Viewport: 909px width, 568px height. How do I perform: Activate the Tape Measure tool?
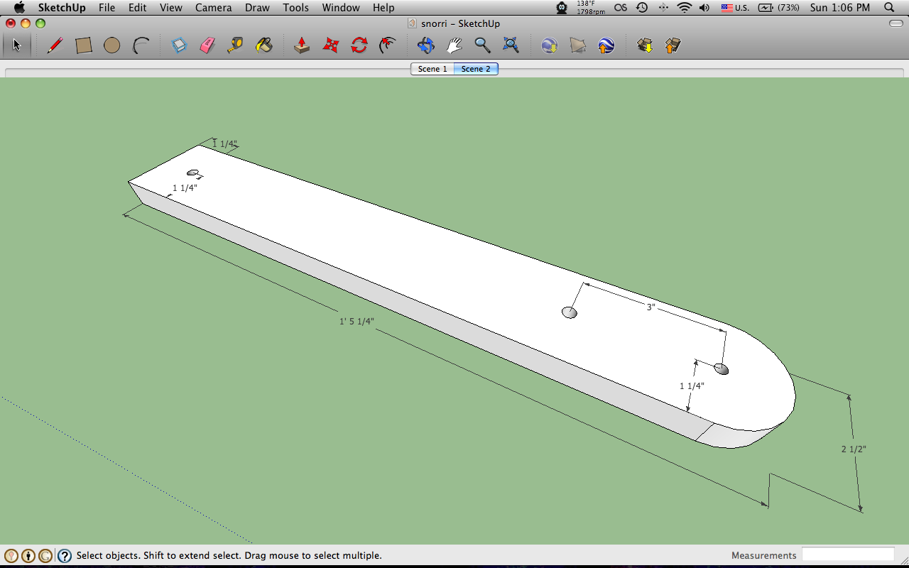pos(236,45)
